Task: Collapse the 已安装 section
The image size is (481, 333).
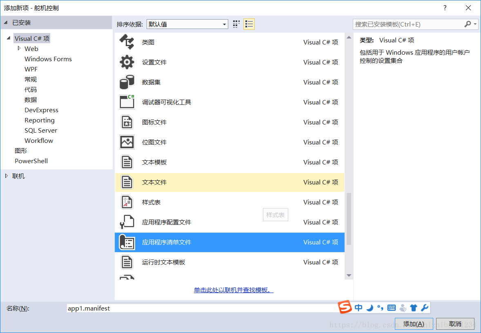Action: pos(6,22)
